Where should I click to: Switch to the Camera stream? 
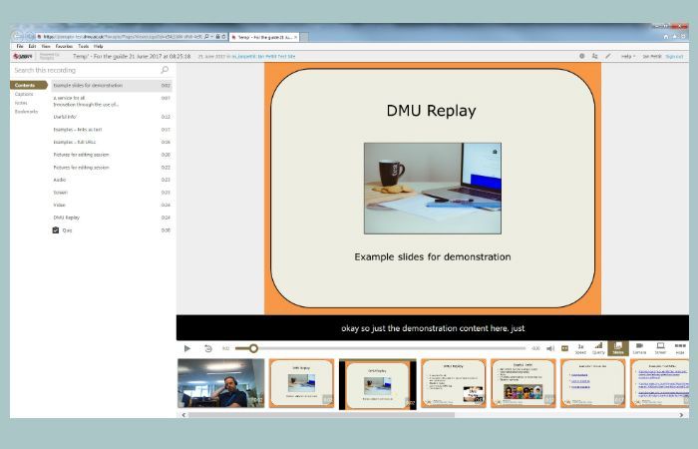(639, 349)
